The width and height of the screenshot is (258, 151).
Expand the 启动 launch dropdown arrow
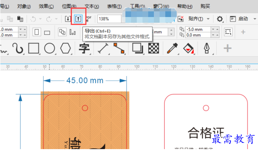click(x=255, y=19)
